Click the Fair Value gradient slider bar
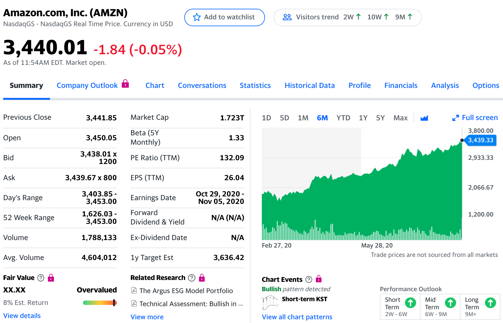Screen dimensions: 503x323 click(100, 303)
